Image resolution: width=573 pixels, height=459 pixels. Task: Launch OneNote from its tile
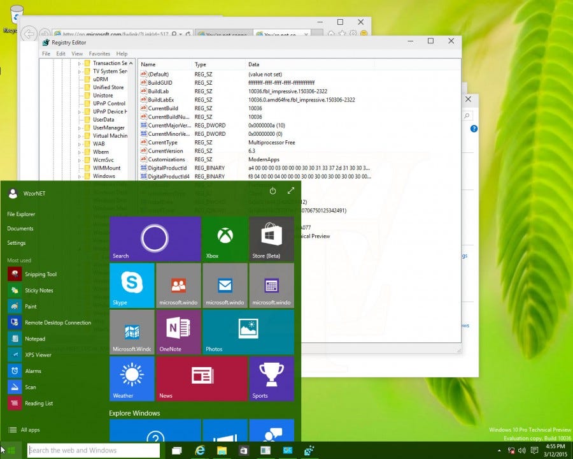point(178,331)
